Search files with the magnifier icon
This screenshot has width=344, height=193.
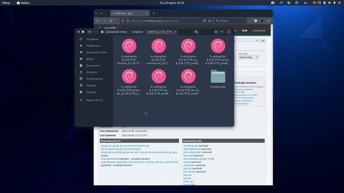pyautogui.click(x=196, y=32)
